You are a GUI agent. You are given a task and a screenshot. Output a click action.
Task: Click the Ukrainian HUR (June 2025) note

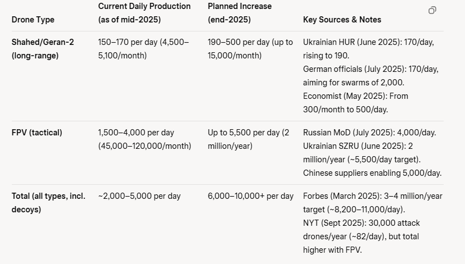[x=368, y=49]
